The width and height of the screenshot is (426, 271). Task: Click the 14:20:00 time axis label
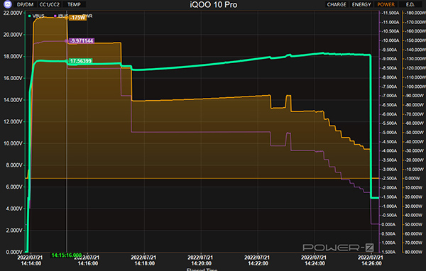click(201, 260)
